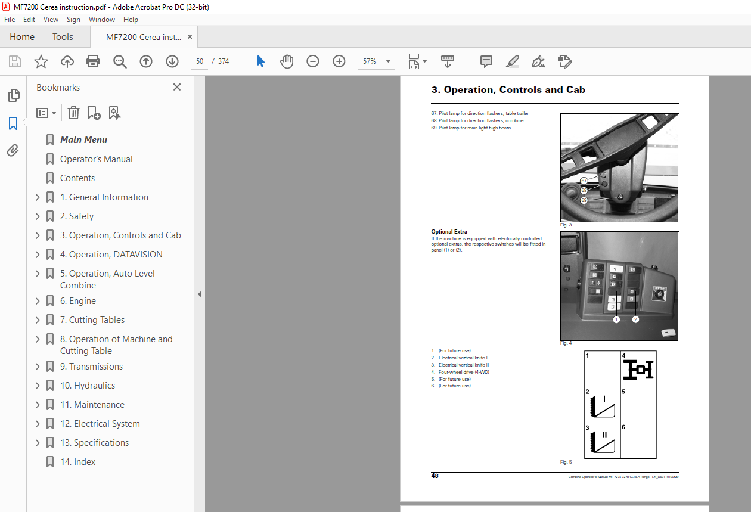Zoom in with the plus button
The image size is (751, 512).
pyautogui.click(x=339, y=61)
